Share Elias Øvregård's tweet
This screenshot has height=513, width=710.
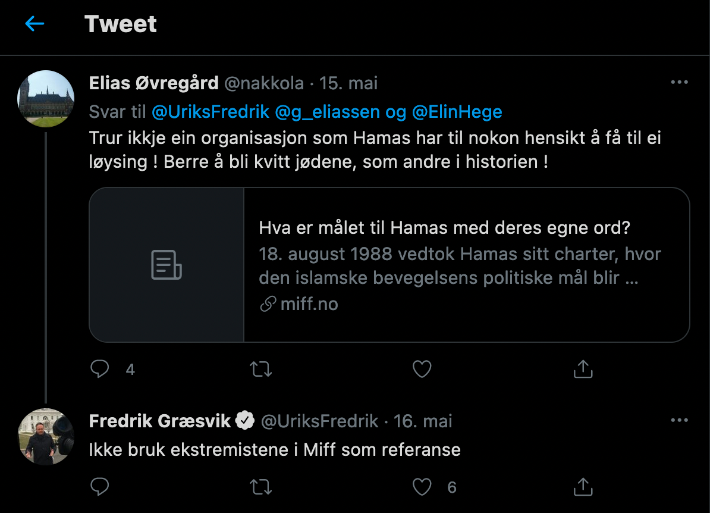(x=583, y=370)
